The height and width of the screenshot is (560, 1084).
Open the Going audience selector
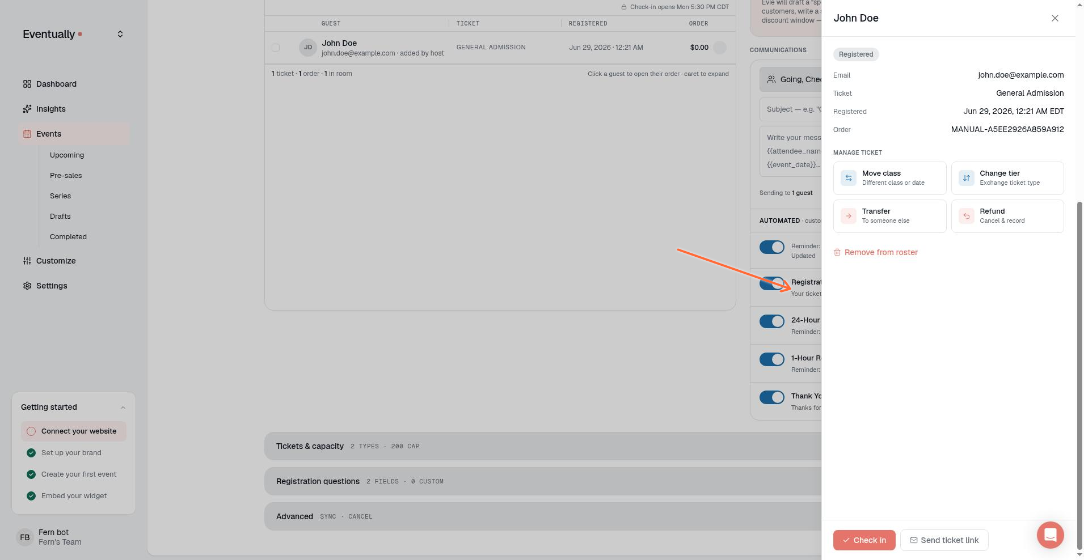(791, 79)
